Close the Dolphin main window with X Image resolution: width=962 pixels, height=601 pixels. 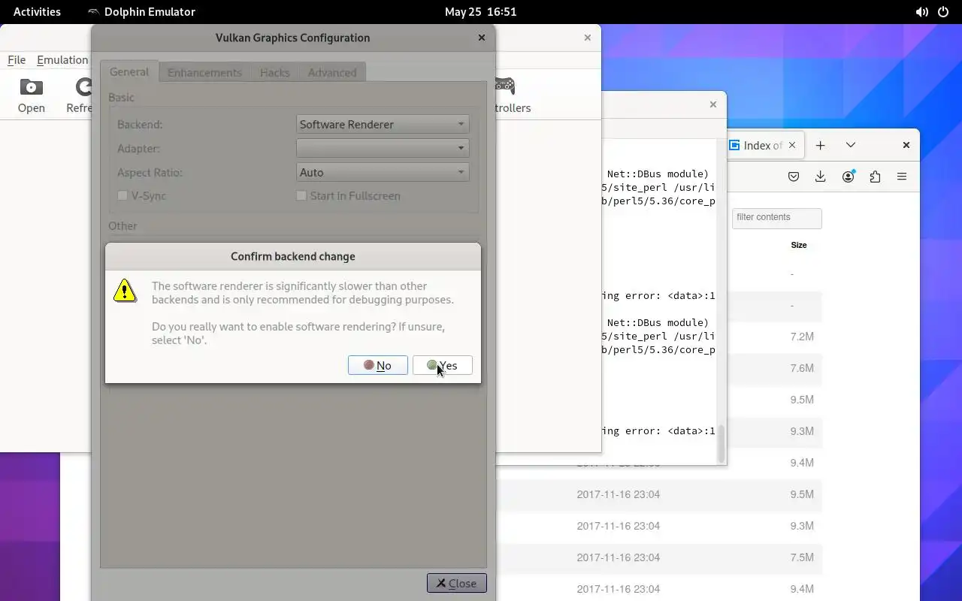(x=588, y=38)
